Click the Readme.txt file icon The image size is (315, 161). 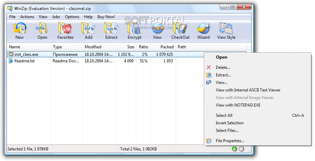pos(11,61)
